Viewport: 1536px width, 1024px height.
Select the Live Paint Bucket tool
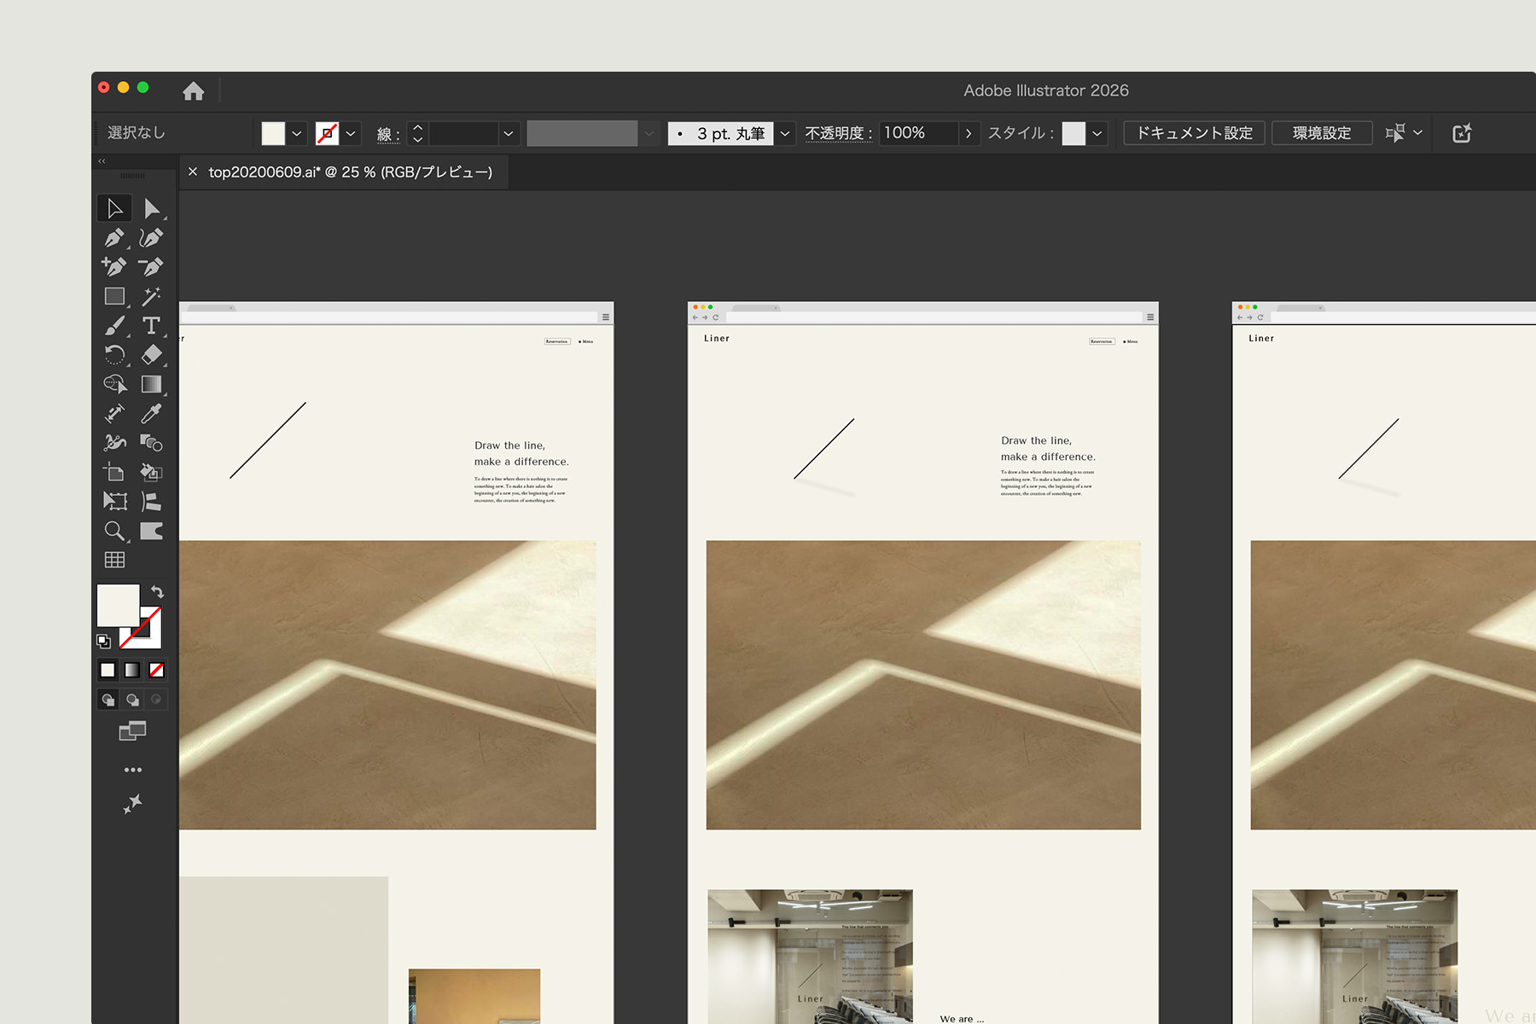pyautogui.click(x=151, y=472)
